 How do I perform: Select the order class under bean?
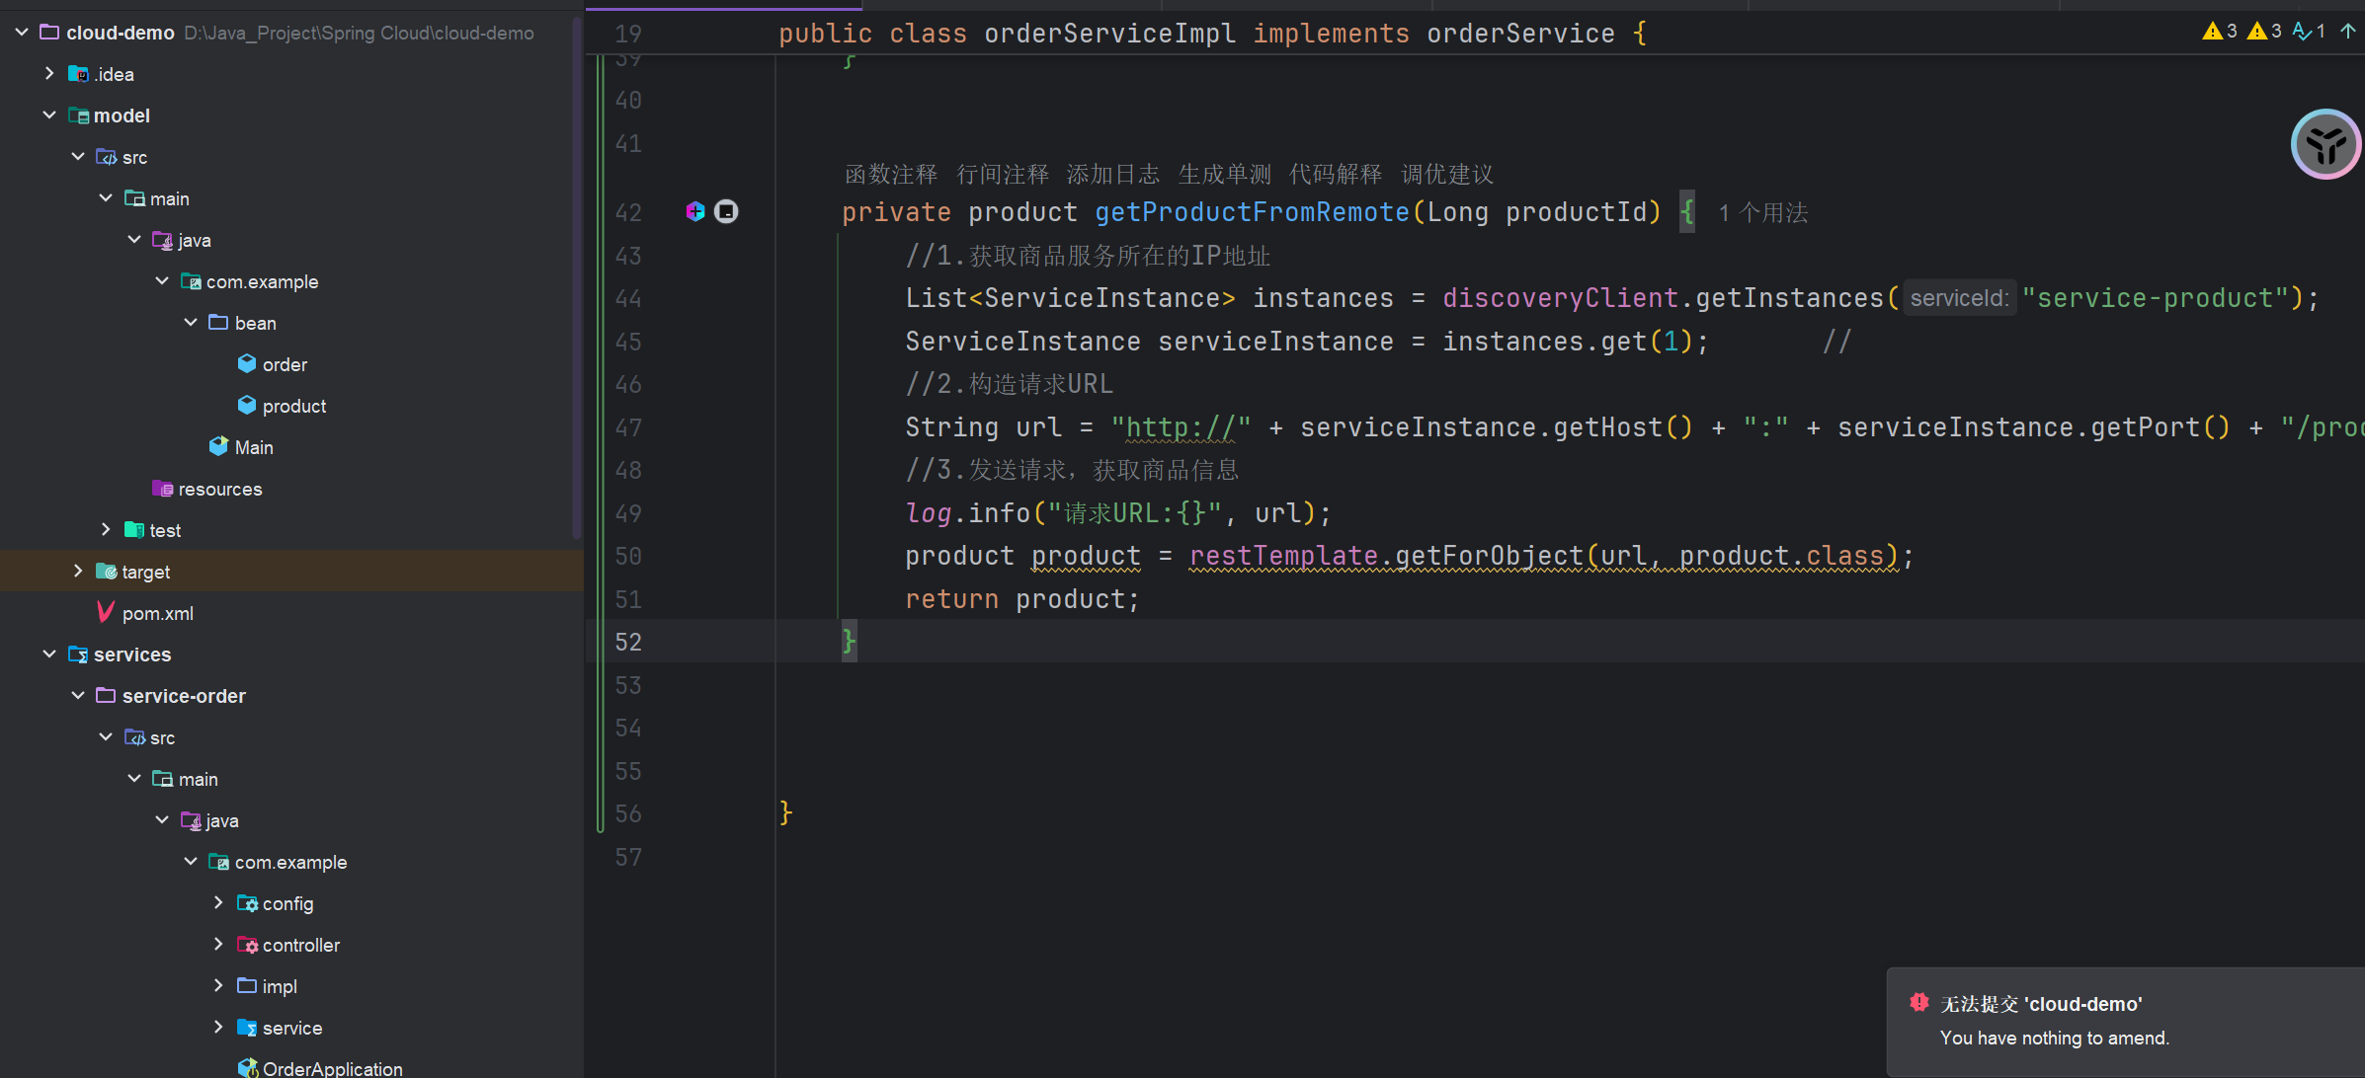285,364
